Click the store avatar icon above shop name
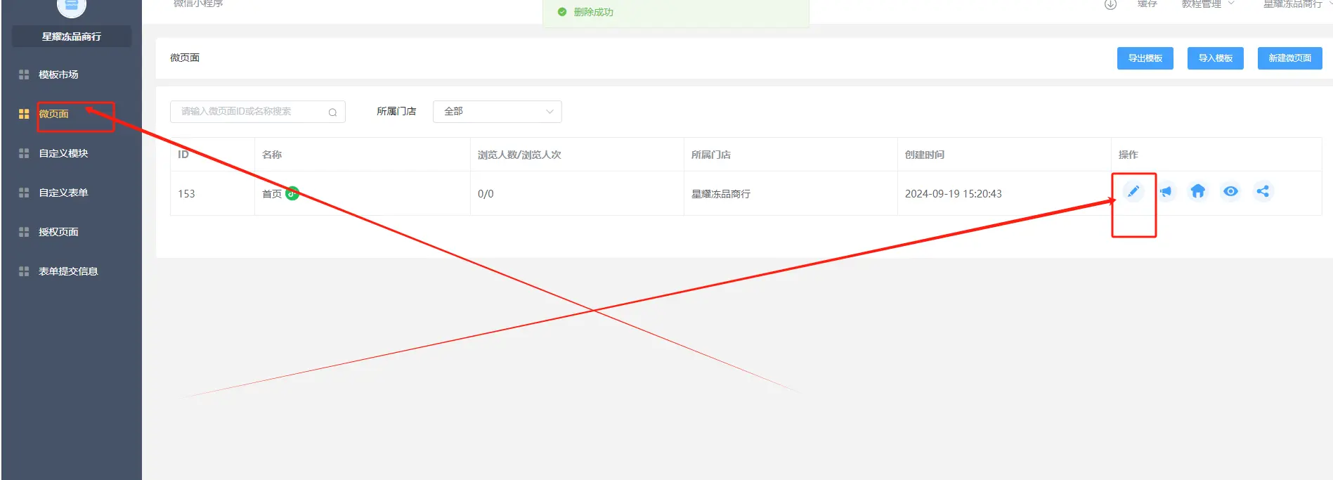This screenshot has height=480, width=1333. click(x=71, y=6)
